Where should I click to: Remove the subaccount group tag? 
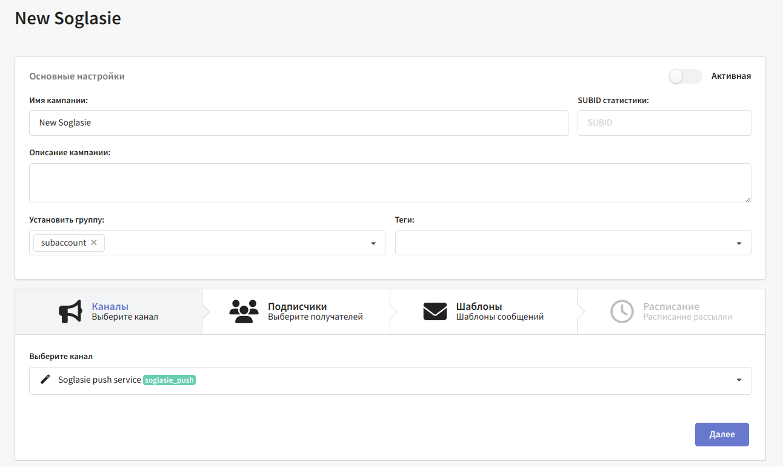point(94,243)
